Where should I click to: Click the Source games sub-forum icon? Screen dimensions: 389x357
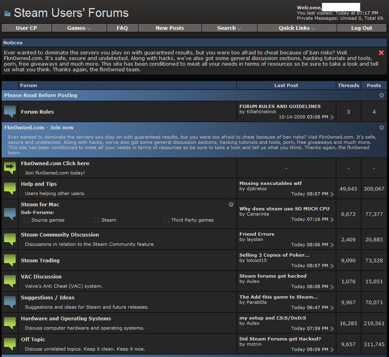(27, 220)
